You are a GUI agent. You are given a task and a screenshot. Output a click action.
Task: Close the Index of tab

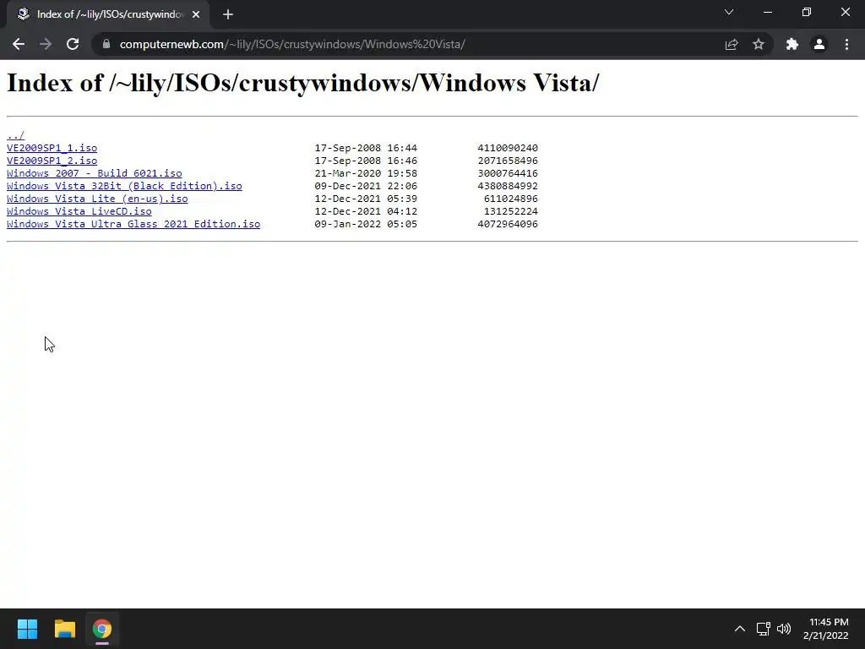pyautogui.click(x=196, y=14)
